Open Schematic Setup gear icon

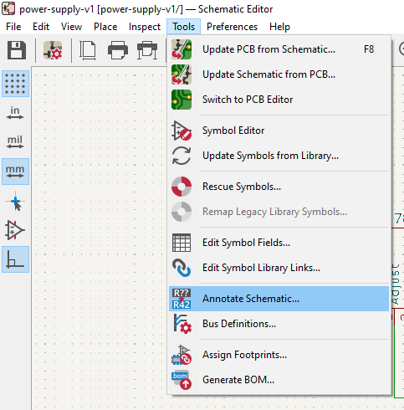[53, 50]
